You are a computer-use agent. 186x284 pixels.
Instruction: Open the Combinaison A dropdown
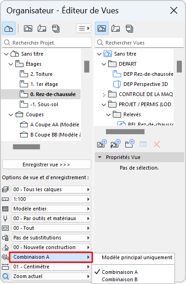coord(51,257)
